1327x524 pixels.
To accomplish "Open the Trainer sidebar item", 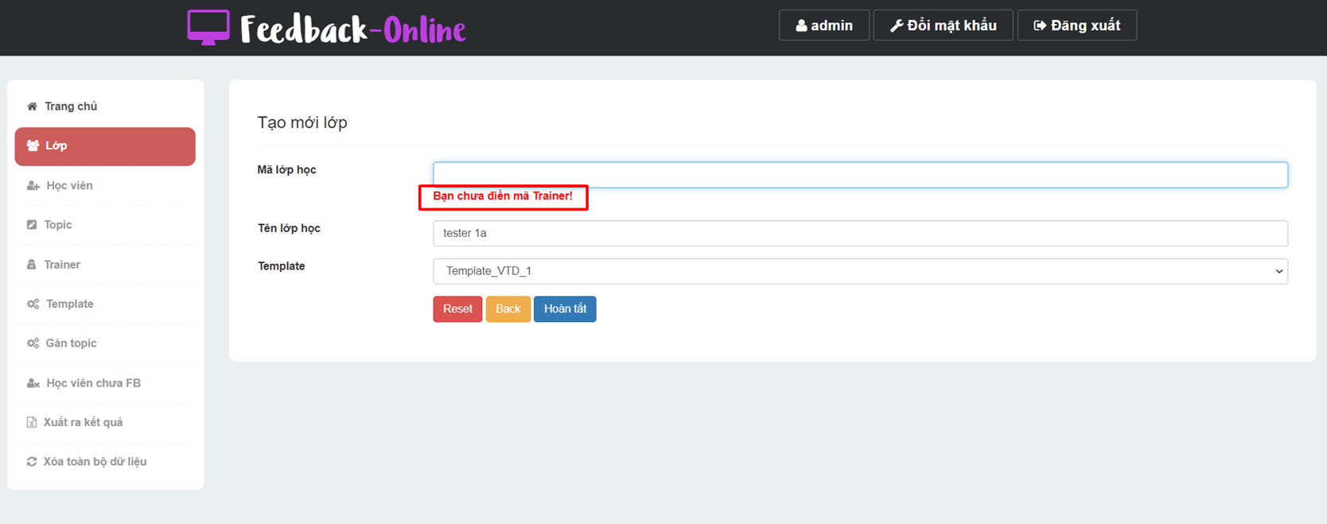I will pyautogui.click(x=105, y=265).
